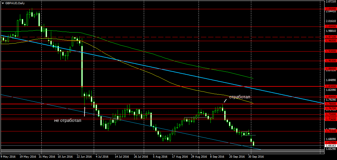337x160 pixels.
Task: Click the 30 Sep 2016 date label
Action: pos(256,157)
